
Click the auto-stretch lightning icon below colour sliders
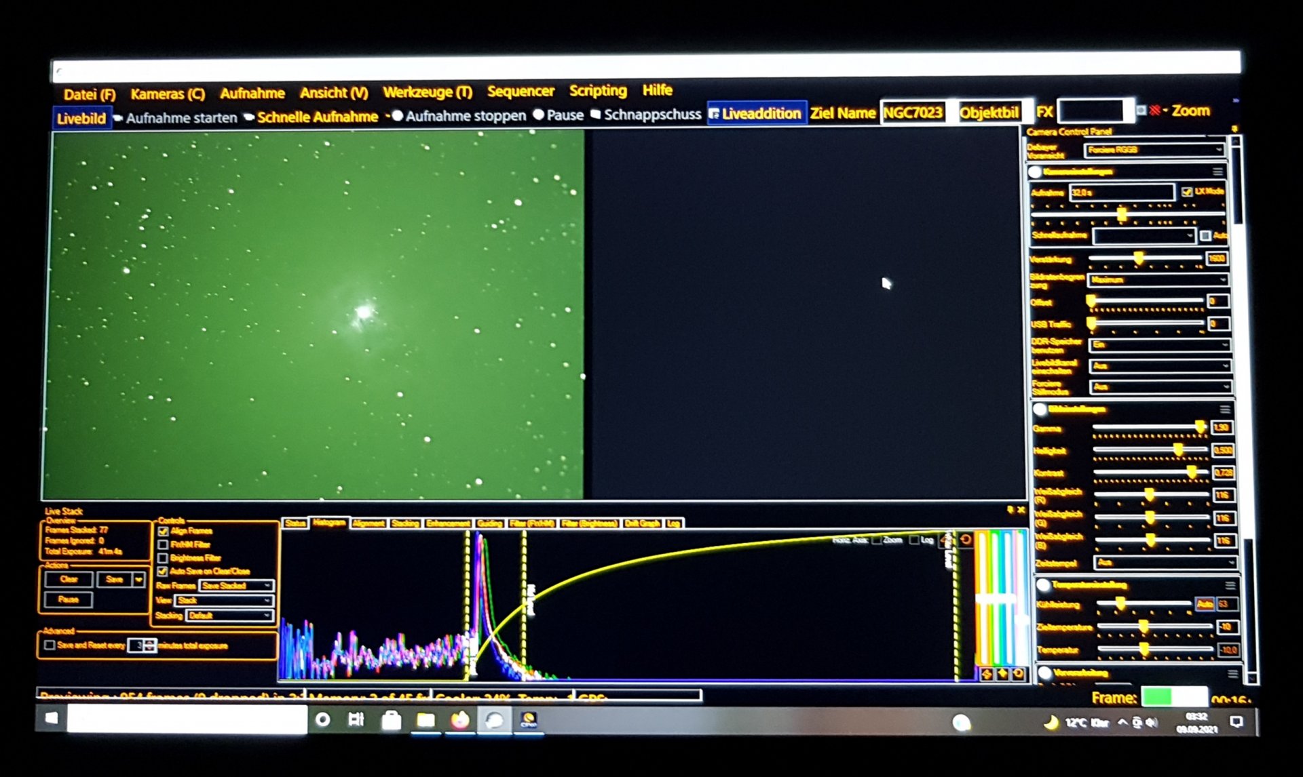point(987,673)
